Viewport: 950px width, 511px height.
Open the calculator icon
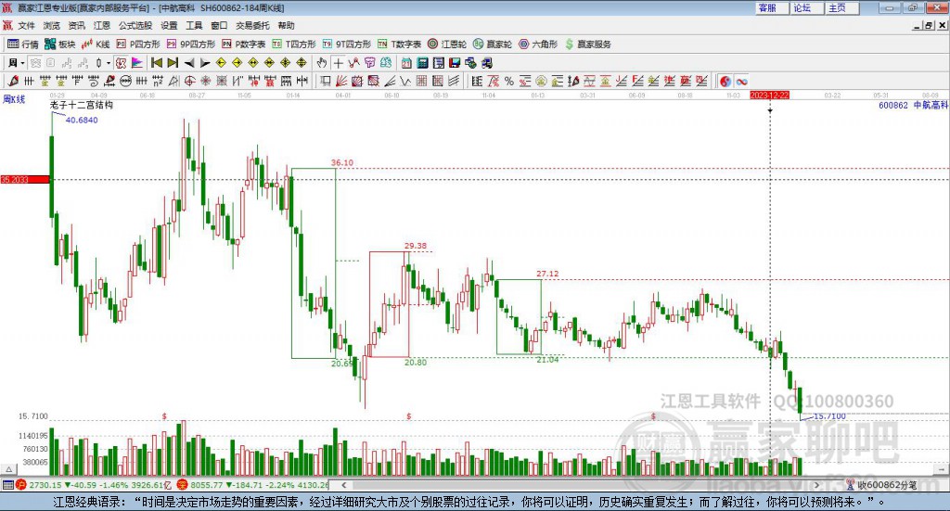[422, 63]
